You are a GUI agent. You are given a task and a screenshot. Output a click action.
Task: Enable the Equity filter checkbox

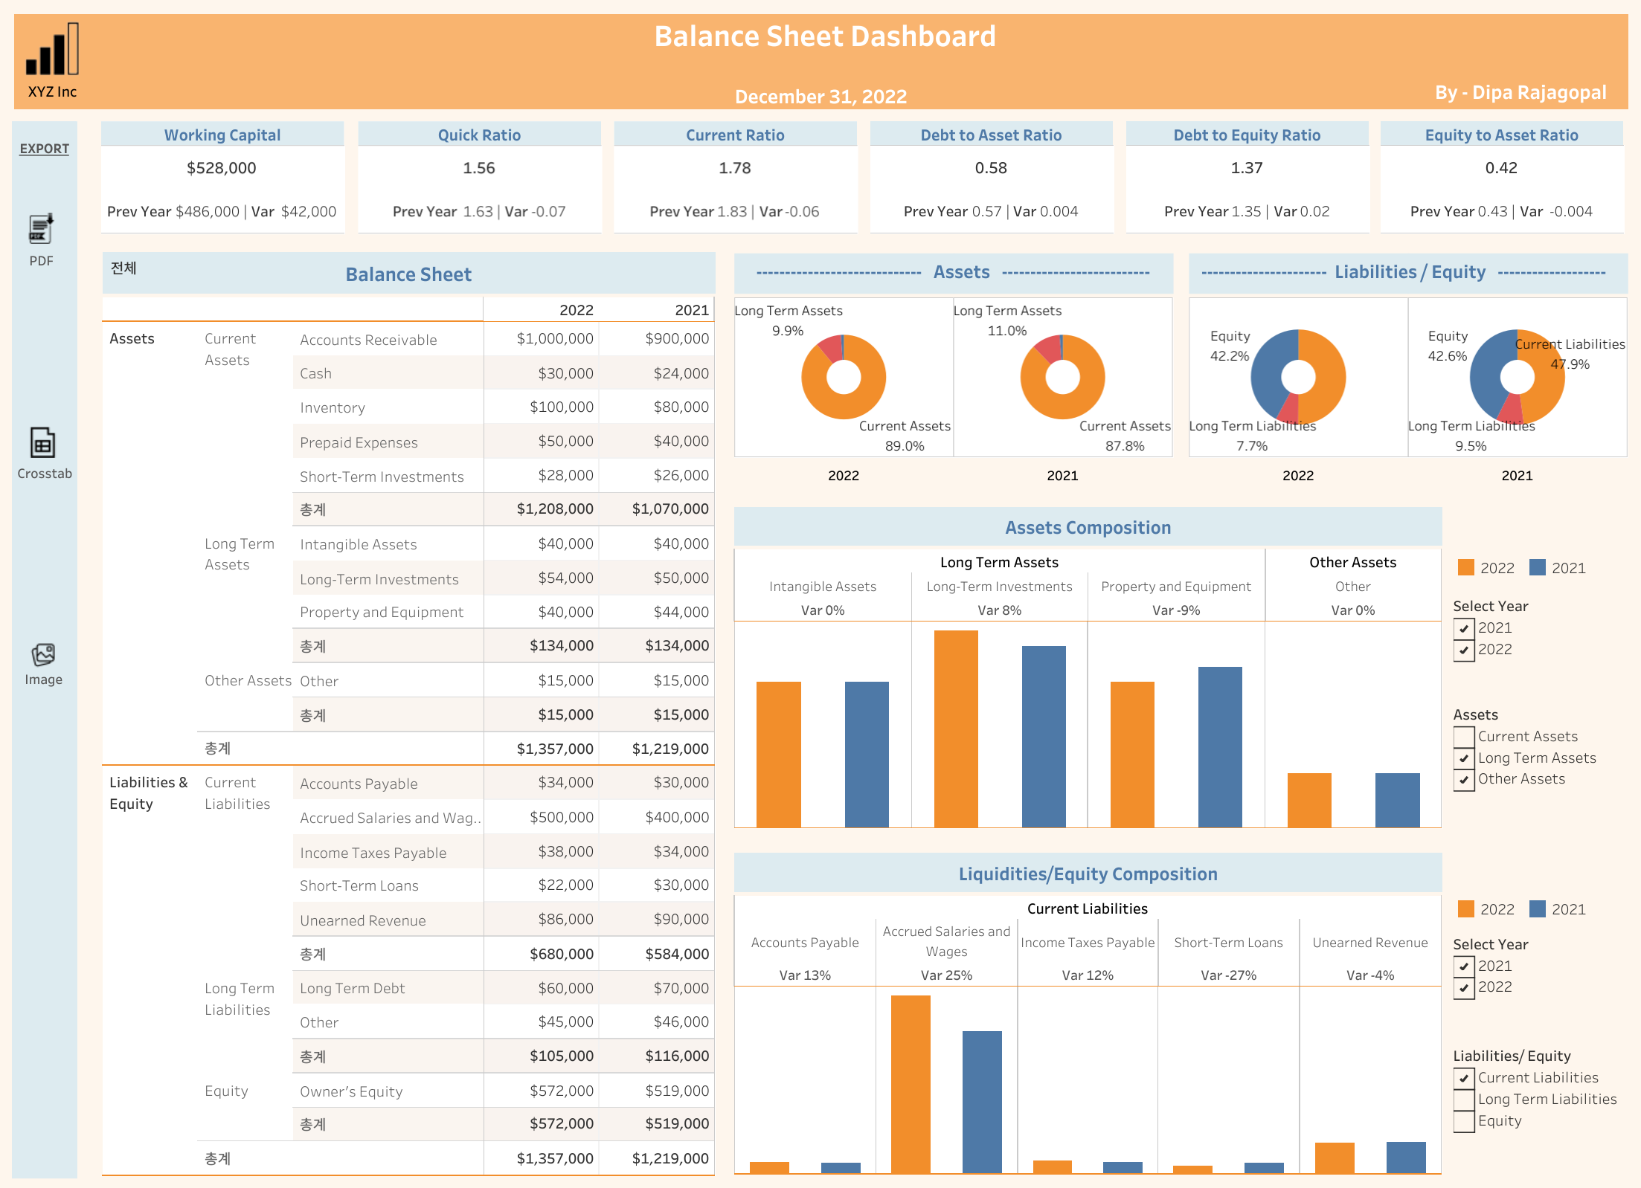point(1464,1121)
